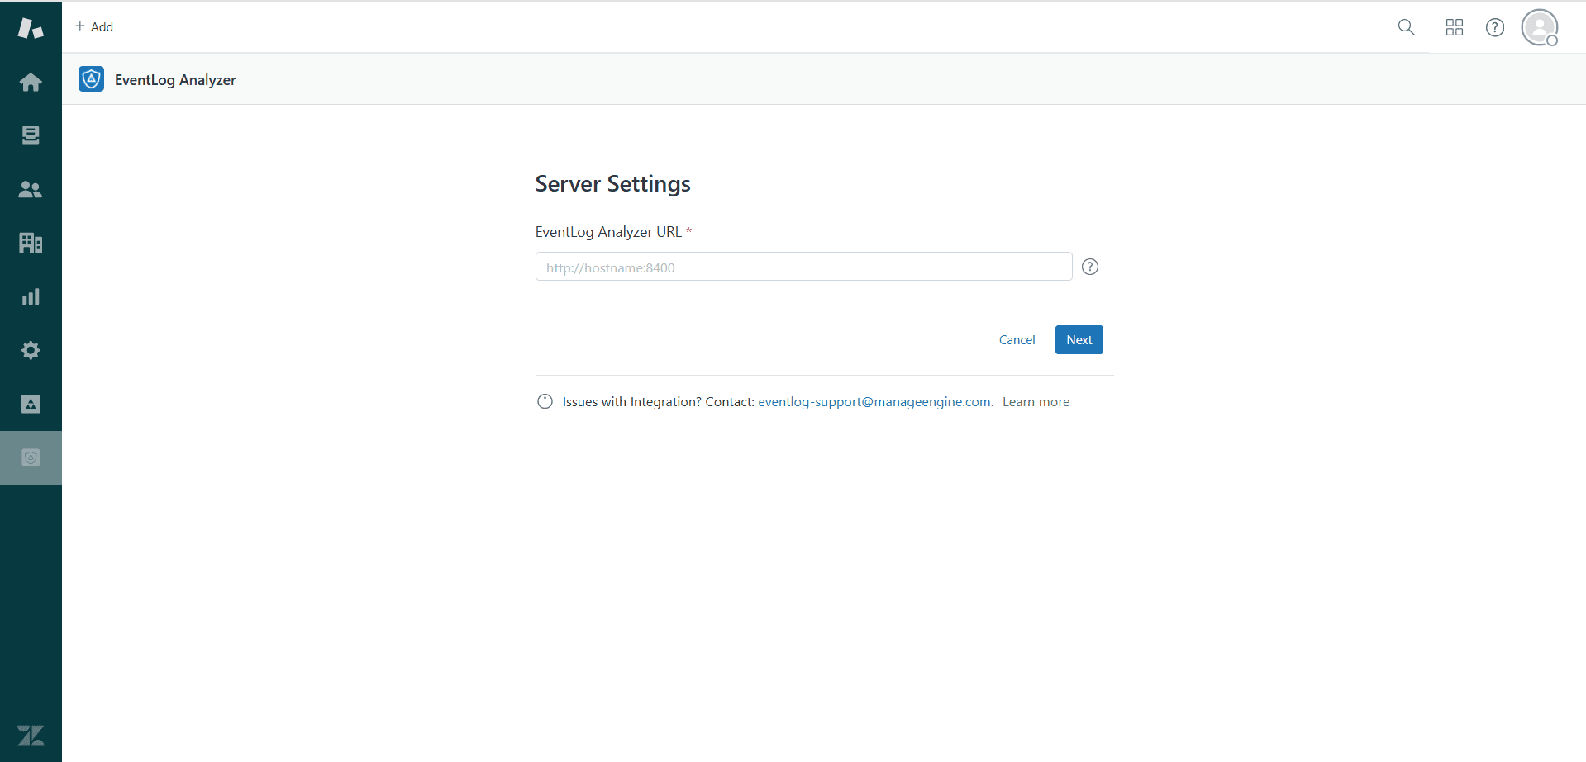Open the profile avatar menu

[x=1539, y=26]
